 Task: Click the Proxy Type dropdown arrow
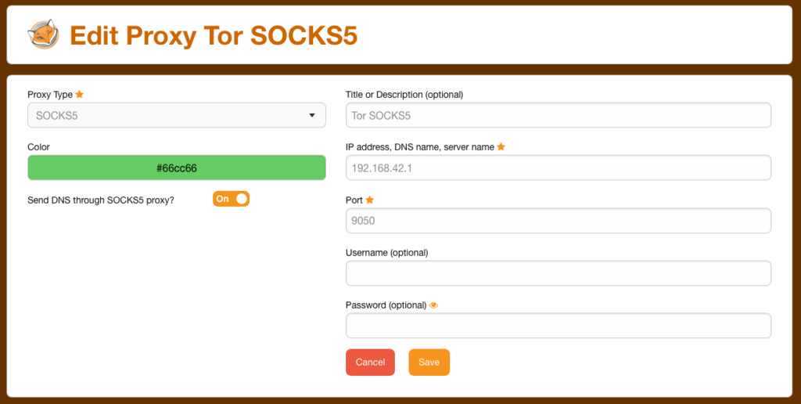(312, 116)
